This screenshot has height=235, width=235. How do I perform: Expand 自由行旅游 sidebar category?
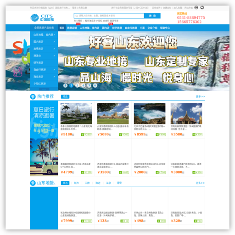[x=44, y=70]
